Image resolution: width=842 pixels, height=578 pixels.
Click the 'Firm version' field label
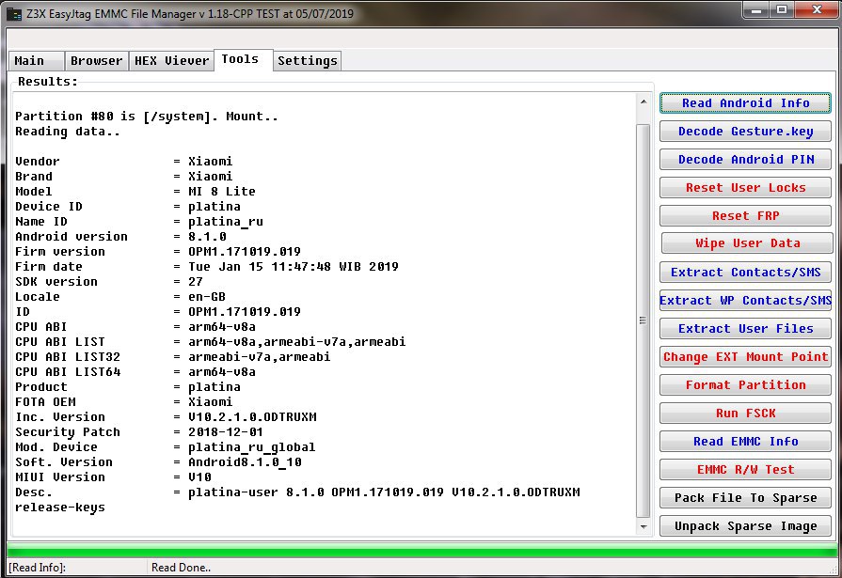[60, 252]
